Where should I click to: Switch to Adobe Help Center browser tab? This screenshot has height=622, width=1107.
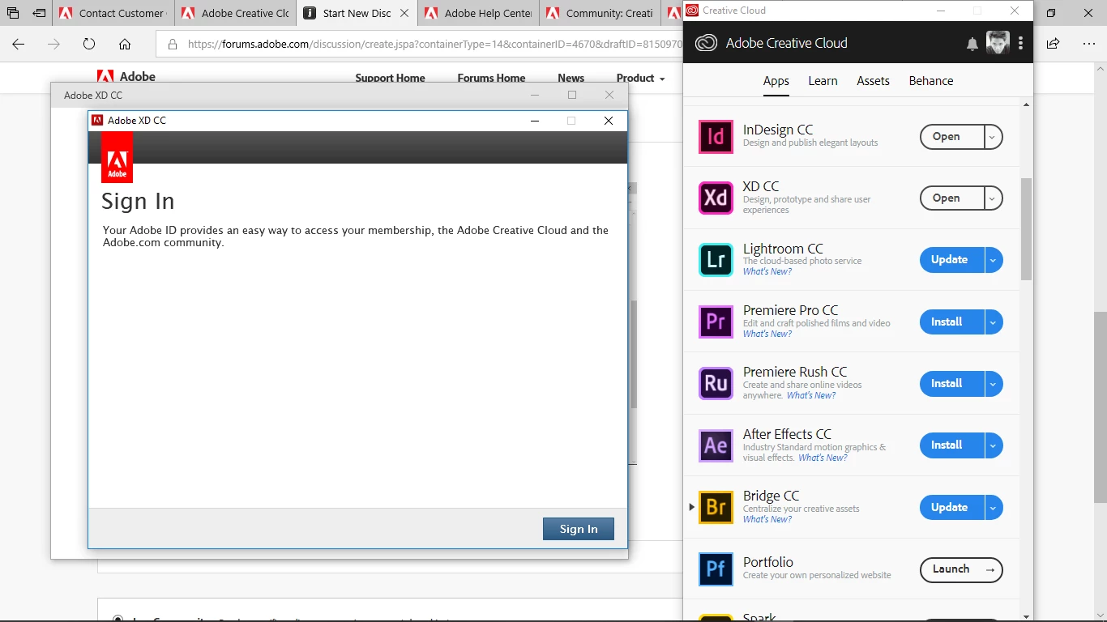point(480,13)
